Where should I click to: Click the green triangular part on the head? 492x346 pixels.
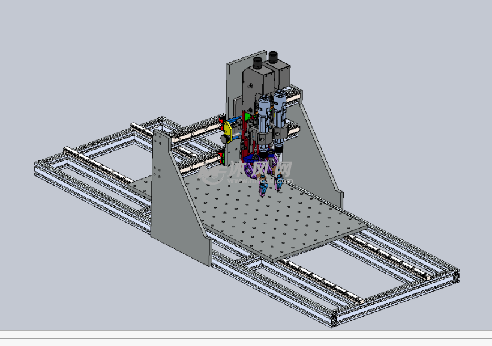[x=248, y=117]
